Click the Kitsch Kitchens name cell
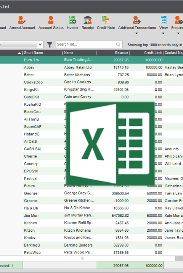The width and height of the screenshot is (183, 273). pyautogui.click(x=77, y=230)
